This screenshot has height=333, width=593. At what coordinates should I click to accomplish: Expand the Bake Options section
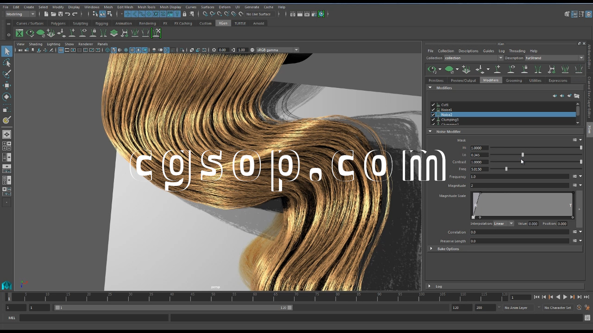[431, 249]
